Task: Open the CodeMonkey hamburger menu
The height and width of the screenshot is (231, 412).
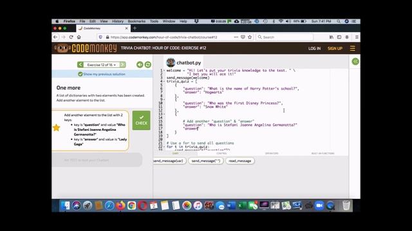Action: coord(353,48)
